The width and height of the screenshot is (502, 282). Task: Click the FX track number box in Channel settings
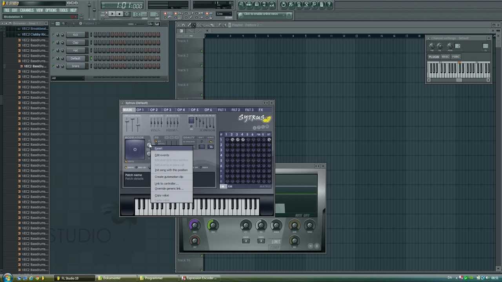pos(486,46)
